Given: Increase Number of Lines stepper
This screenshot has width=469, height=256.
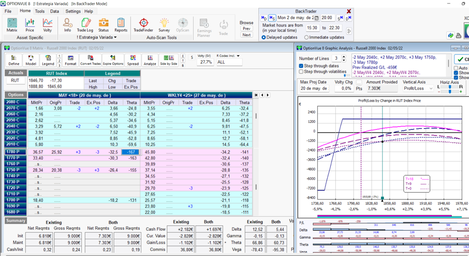Looking at the screenshot, I should pyautogui.click(x=343, y=56).
